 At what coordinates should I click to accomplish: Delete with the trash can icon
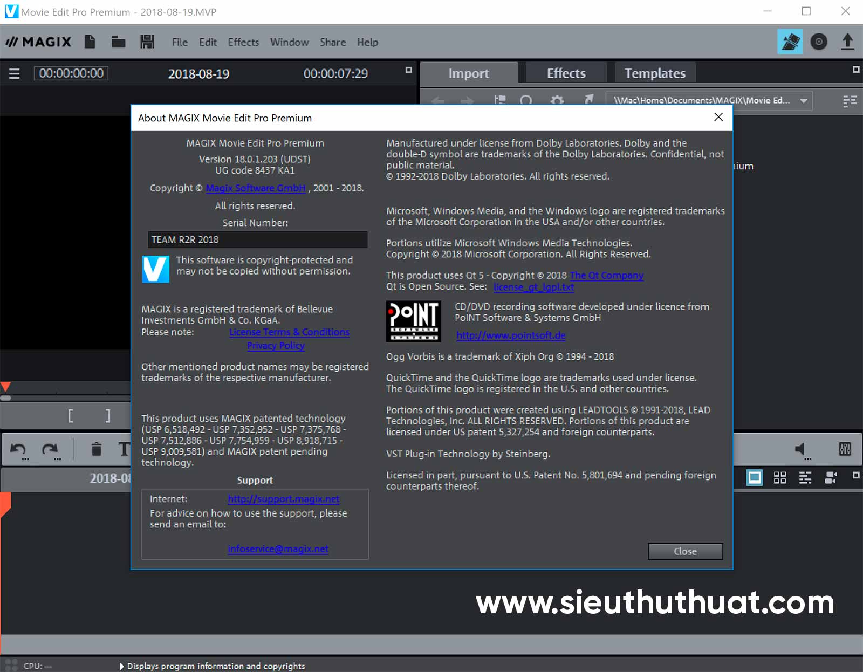point(96,449)
